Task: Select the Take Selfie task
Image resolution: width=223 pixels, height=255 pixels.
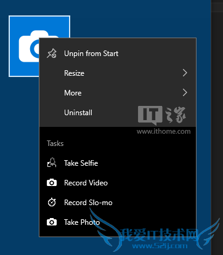Action: coord(118,163)
